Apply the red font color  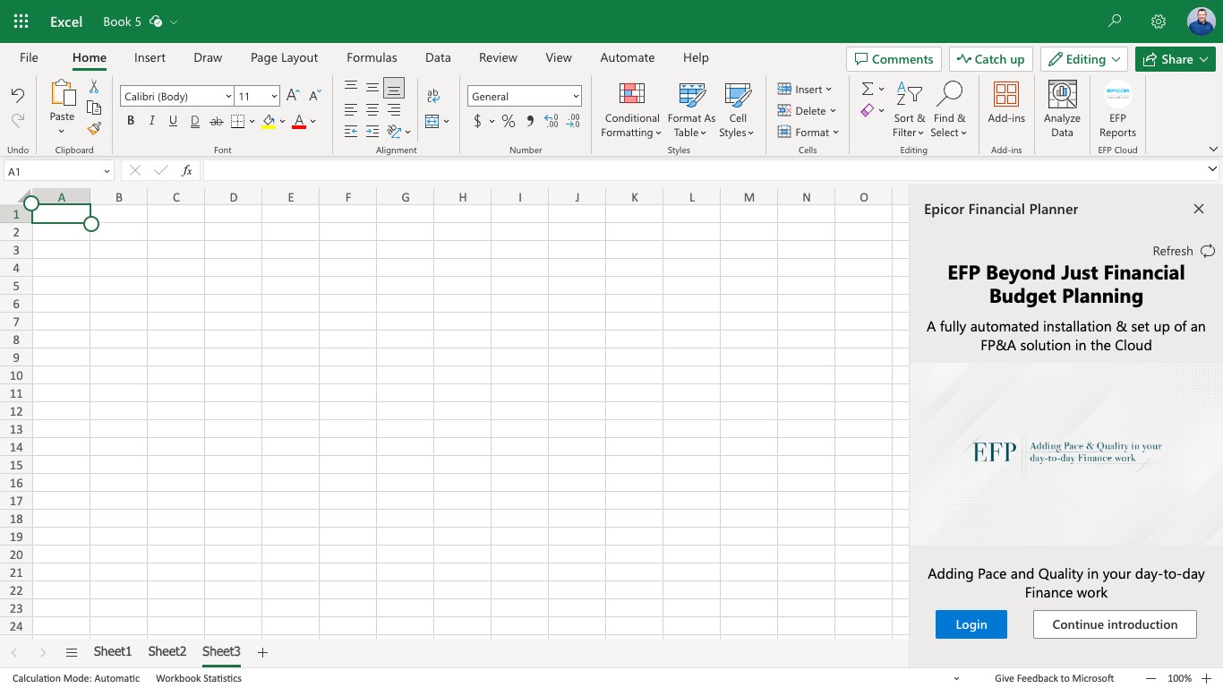pos(299,122)
